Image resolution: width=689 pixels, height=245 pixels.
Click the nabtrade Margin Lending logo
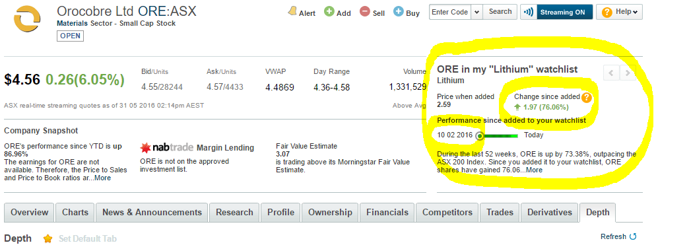(197, 147)
